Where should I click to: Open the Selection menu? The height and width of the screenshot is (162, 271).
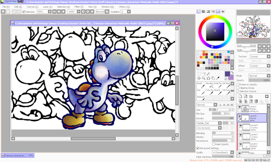coord(63,7)
